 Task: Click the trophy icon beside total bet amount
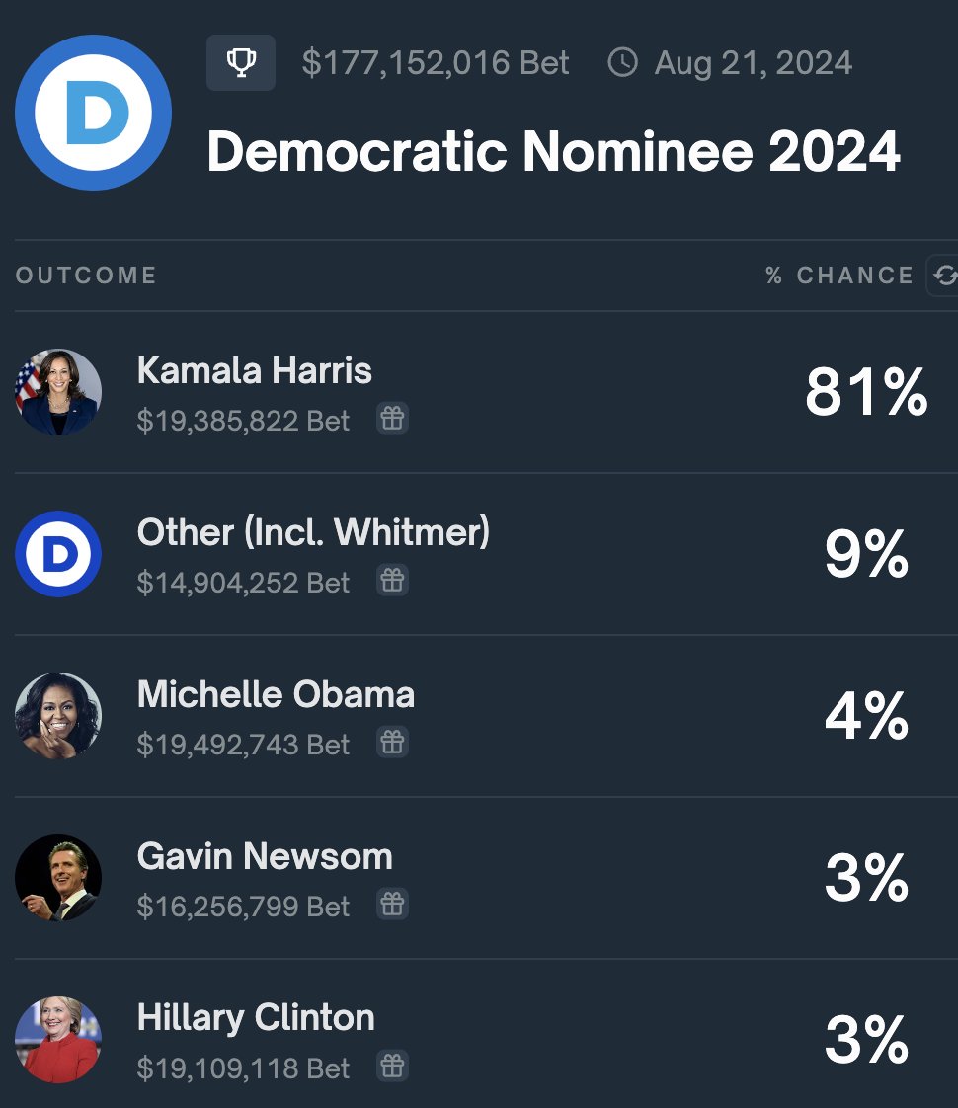pos(241,62)
